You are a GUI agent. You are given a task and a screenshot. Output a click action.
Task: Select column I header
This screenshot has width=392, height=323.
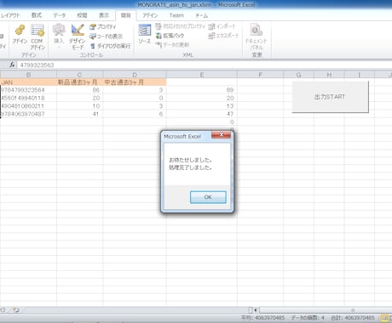[x=360, y=75]
